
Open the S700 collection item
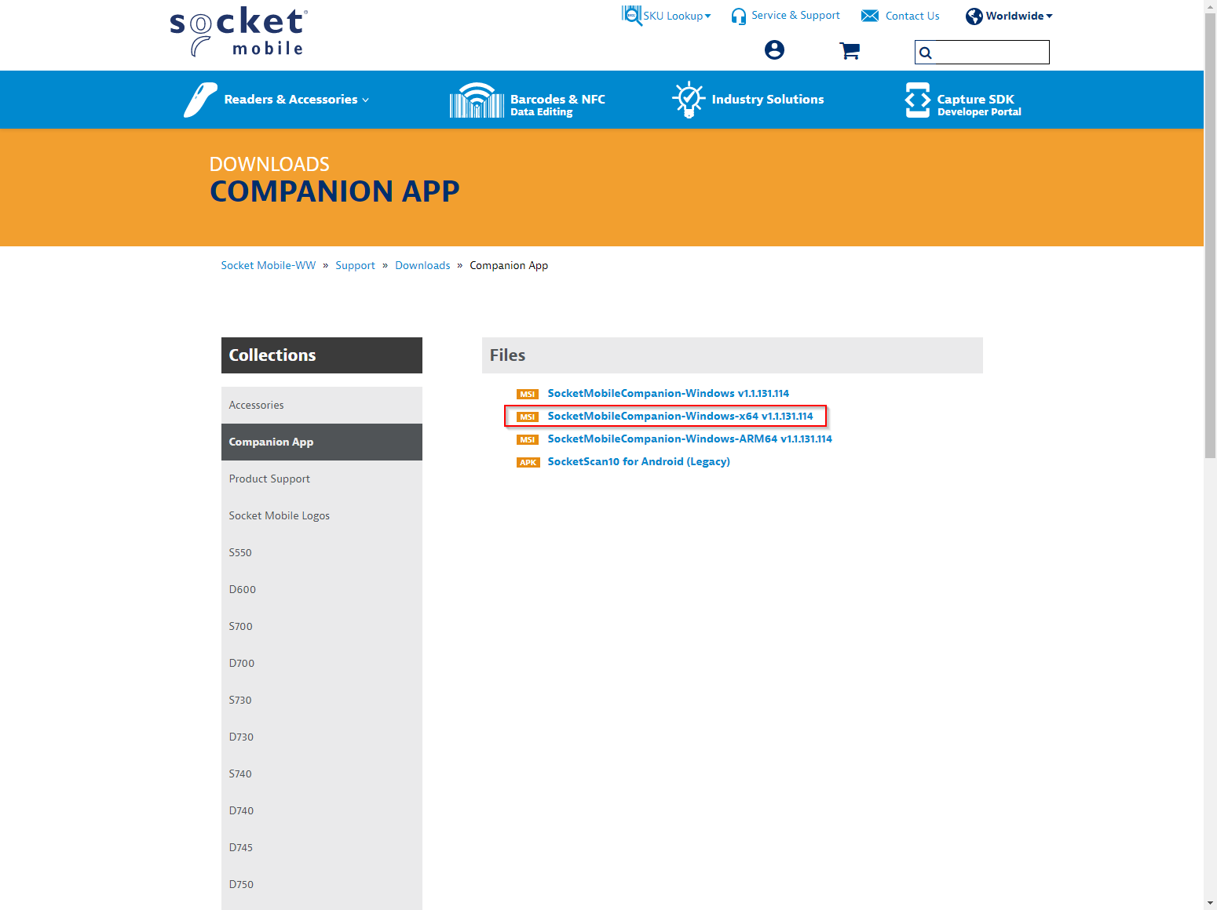tap(241, 626)
